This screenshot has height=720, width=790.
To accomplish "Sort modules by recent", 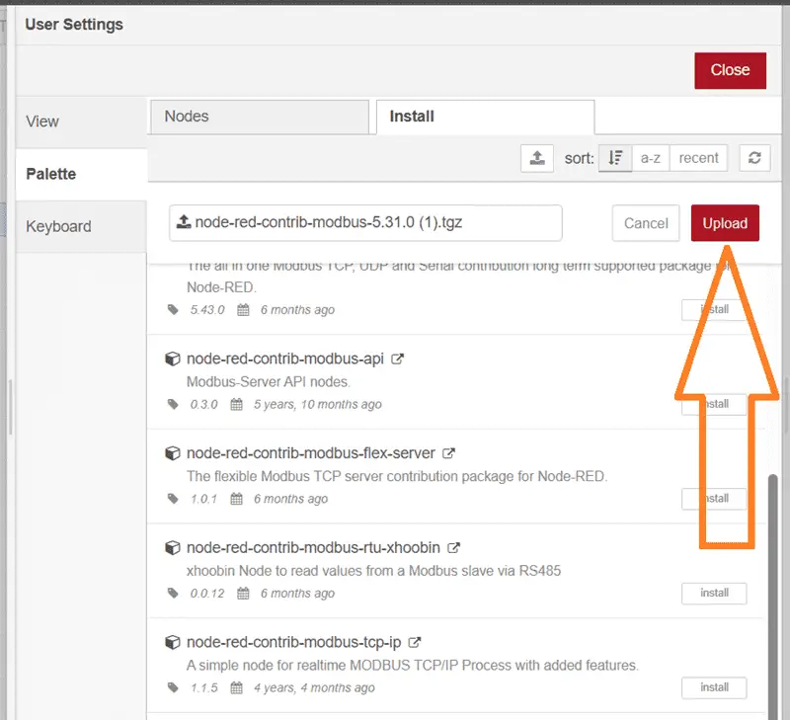I will [698, 158].
